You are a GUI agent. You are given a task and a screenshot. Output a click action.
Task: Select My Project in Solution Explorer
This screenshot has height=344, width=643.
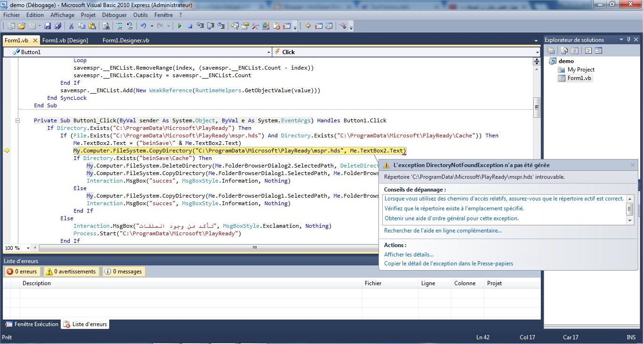click(x=580, y=70)
